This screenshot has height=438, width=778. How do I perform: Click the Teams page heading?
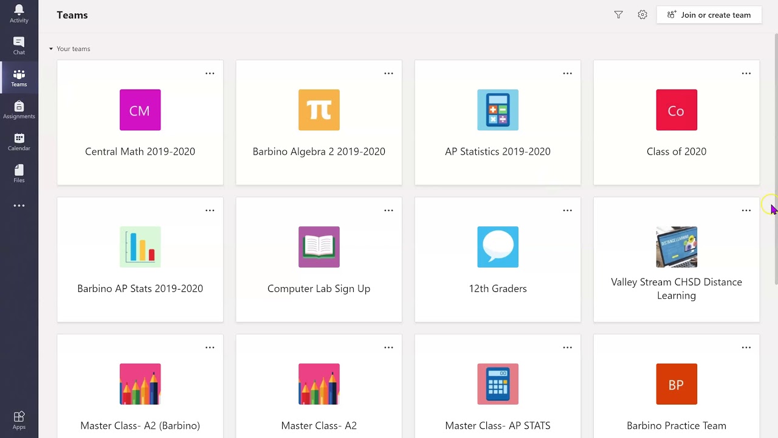point(72,15)
